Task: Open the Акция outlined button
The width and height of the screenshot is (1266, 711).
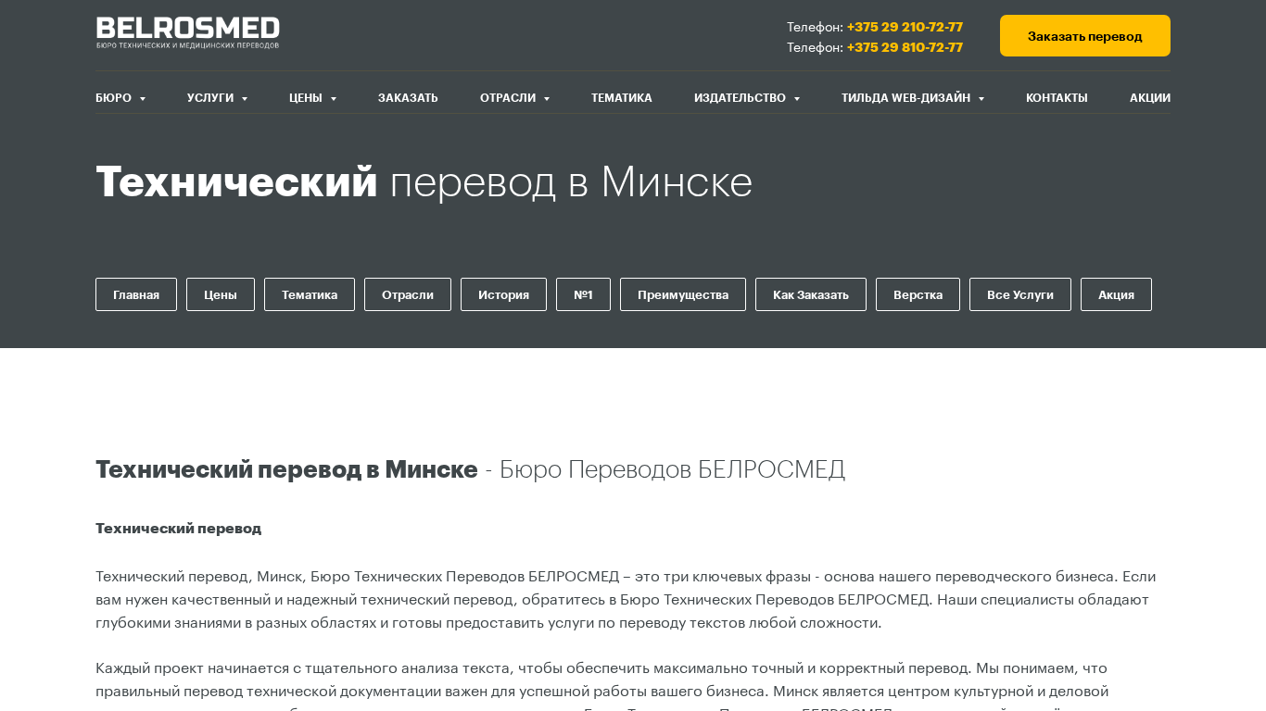Action: click(1116, 294)
